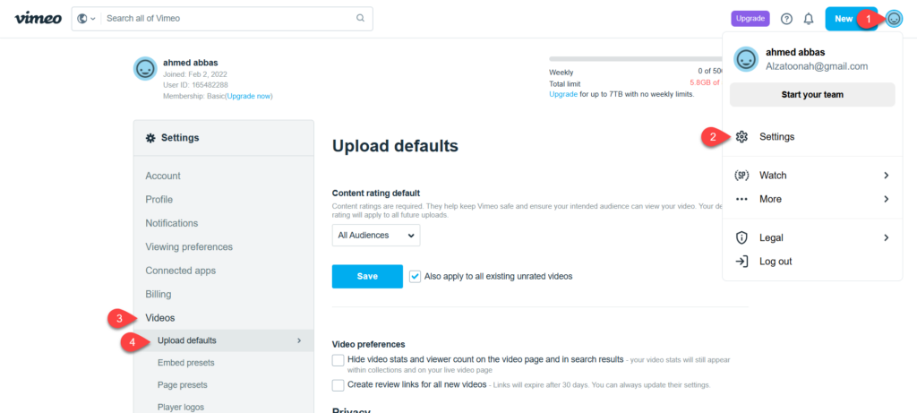Click the blue Save button
The width and height of the screenshot is (917, 413).
pyautogui.click(x=367, y=276)
